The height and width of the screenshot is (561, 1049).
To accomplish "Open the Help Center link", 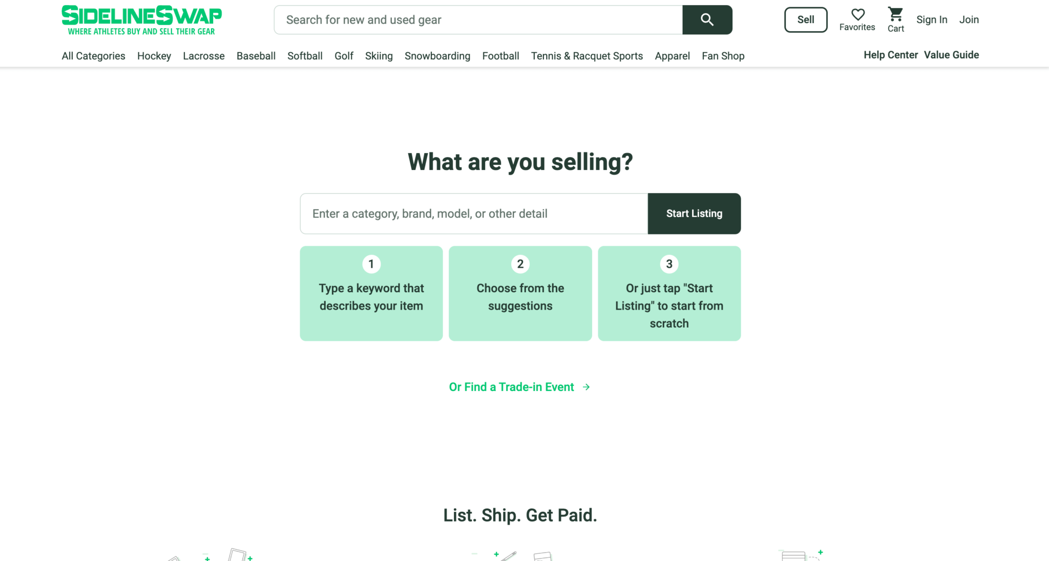I will point(891,55).
